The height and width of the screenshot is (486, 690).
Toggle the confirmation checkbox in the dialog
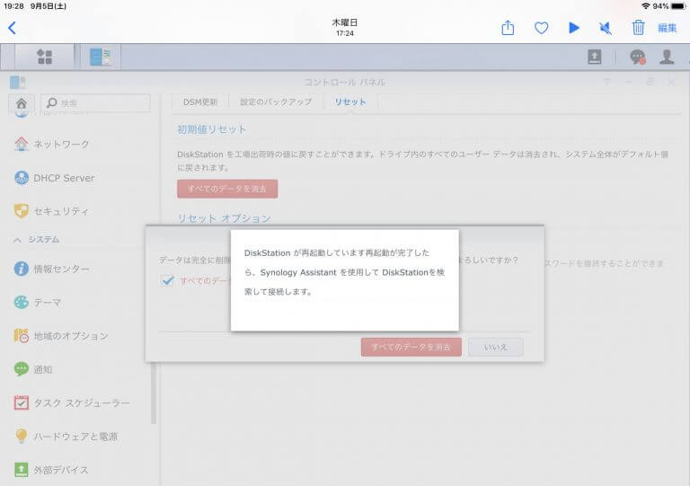tap(168, 280)
